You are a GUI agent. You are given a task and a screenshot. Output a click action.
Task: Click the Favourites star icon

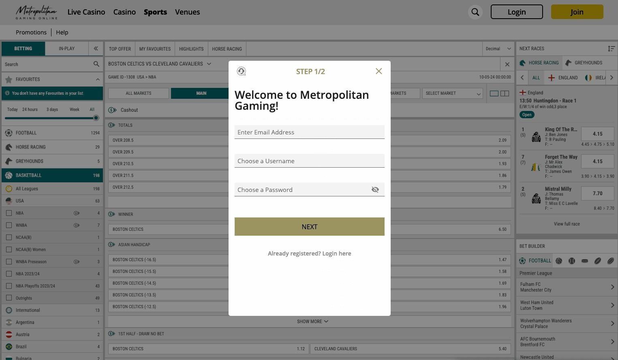[9, 79]
